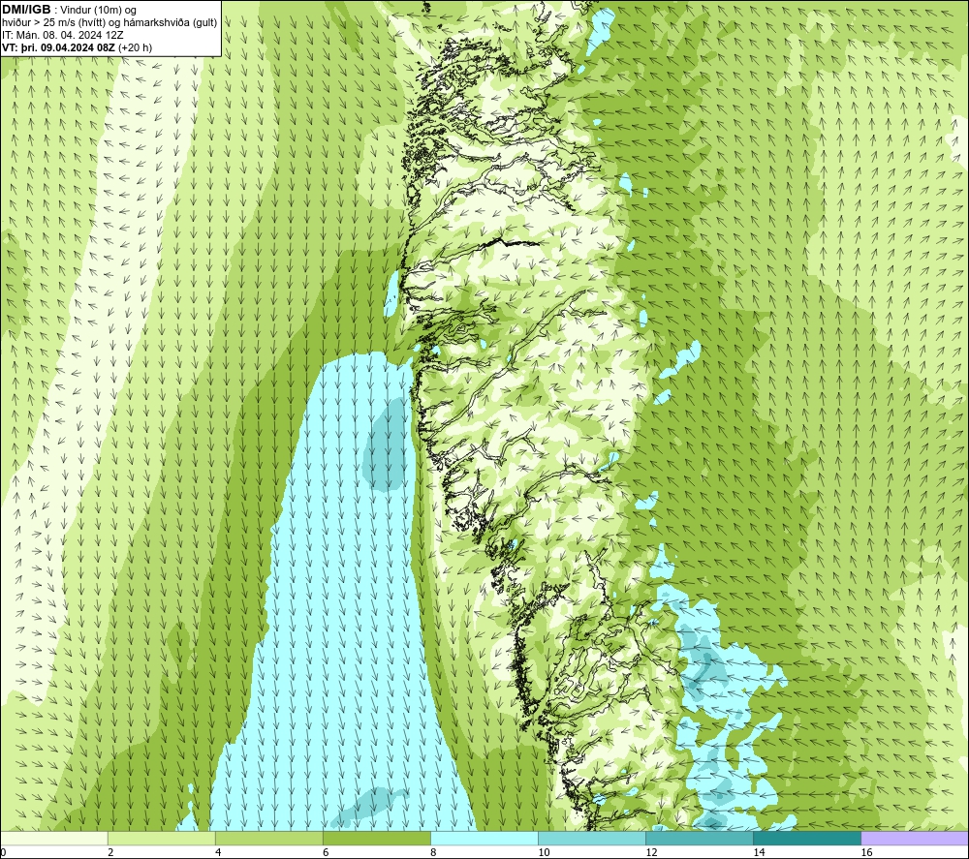The height and width of the screenshot is (859, 969).
Task: Click the lavender swatch above 16 m/s
Action: click(915, 838)
